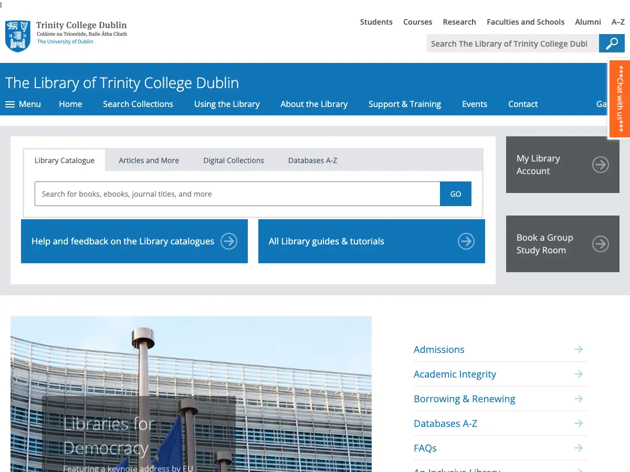Click the arrow beside Admissions
The width and height of the screenshot is (630, 472).
pyautogui.click(x=579, y=349)
